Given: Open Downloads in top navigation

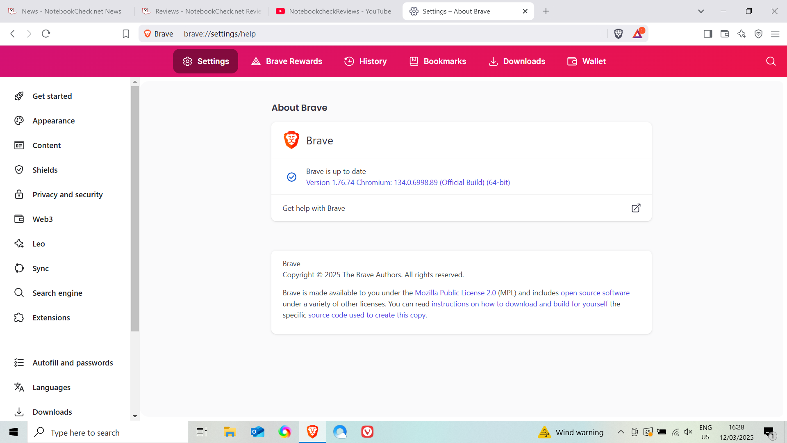Looking at the screenshot, I should (516, 61).
